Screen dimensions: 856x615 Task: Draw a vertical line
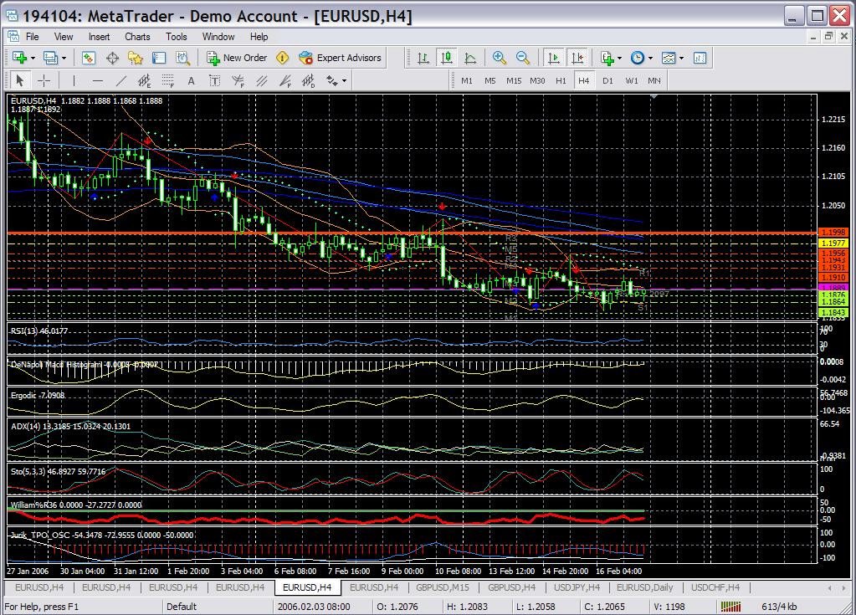[74, 81]
